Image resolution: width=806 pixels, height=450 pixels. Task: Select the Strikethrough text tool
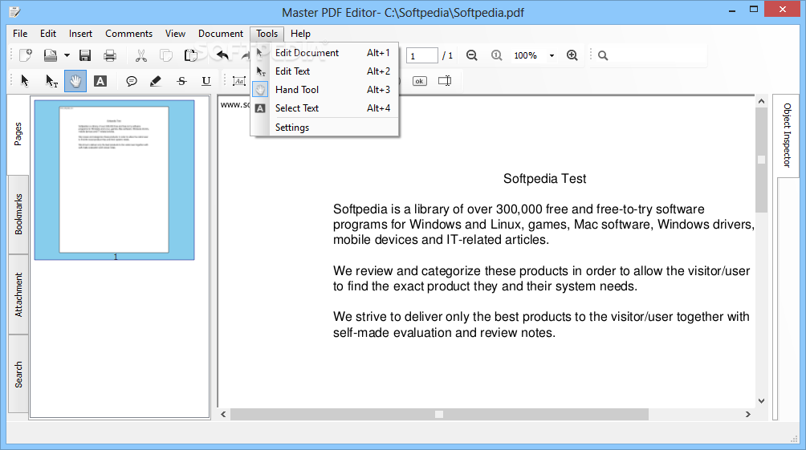[x=181, y=81]
